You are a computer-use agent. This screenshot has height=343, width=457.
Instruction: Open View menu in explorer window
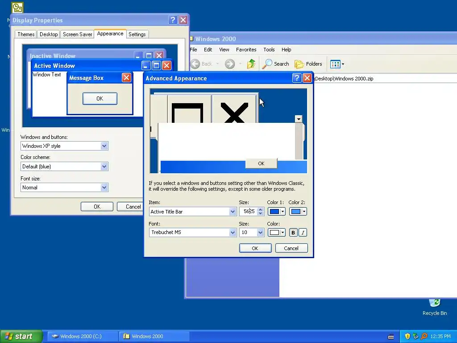[x=224, y=50]
